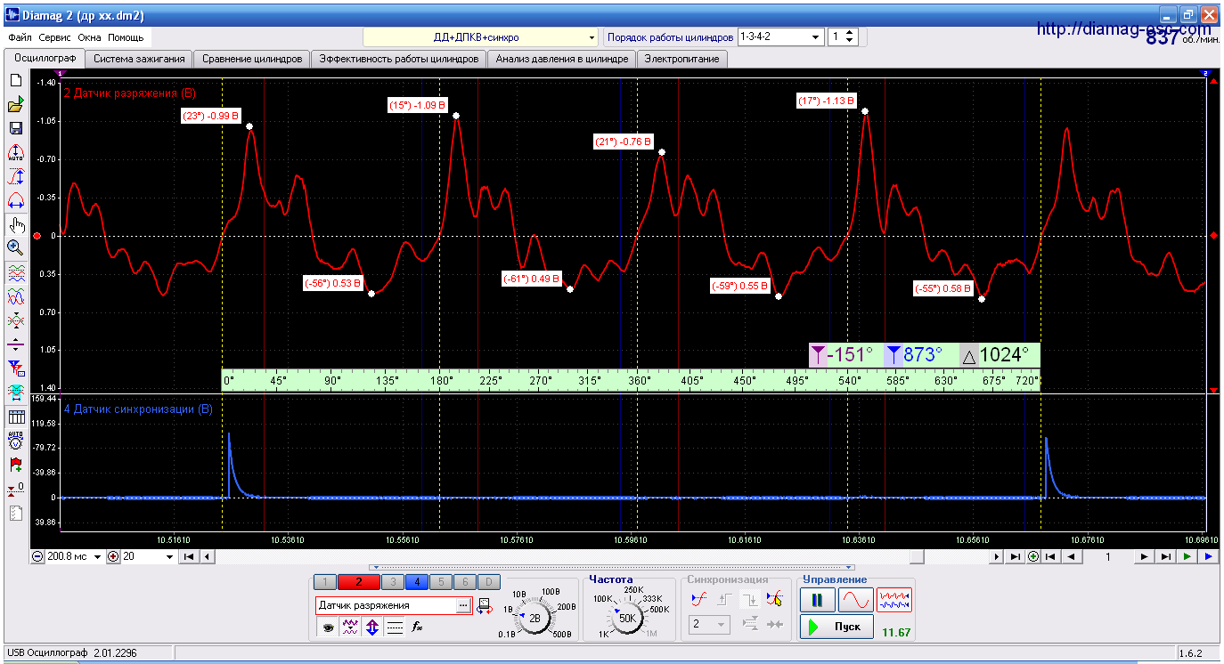1224x664 pixels.
Task: Toggle channel visibility eye icon
Action: coord(329,628)
